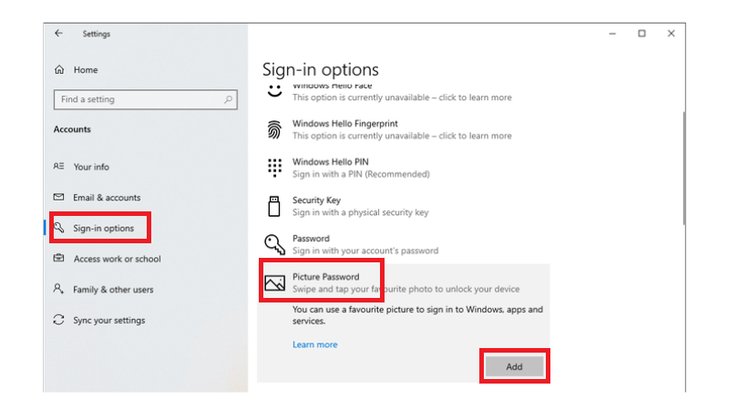Viewport: 729px width, 410px height.
Task: Click the Windows Hello PIN keypad icon
Action: [x=274, y=168]
